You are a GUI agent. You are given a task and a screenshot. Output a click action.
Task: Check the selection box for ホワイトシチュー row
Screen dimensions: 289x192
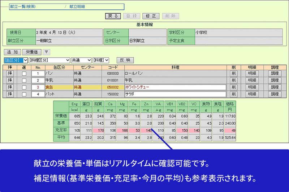24,87
